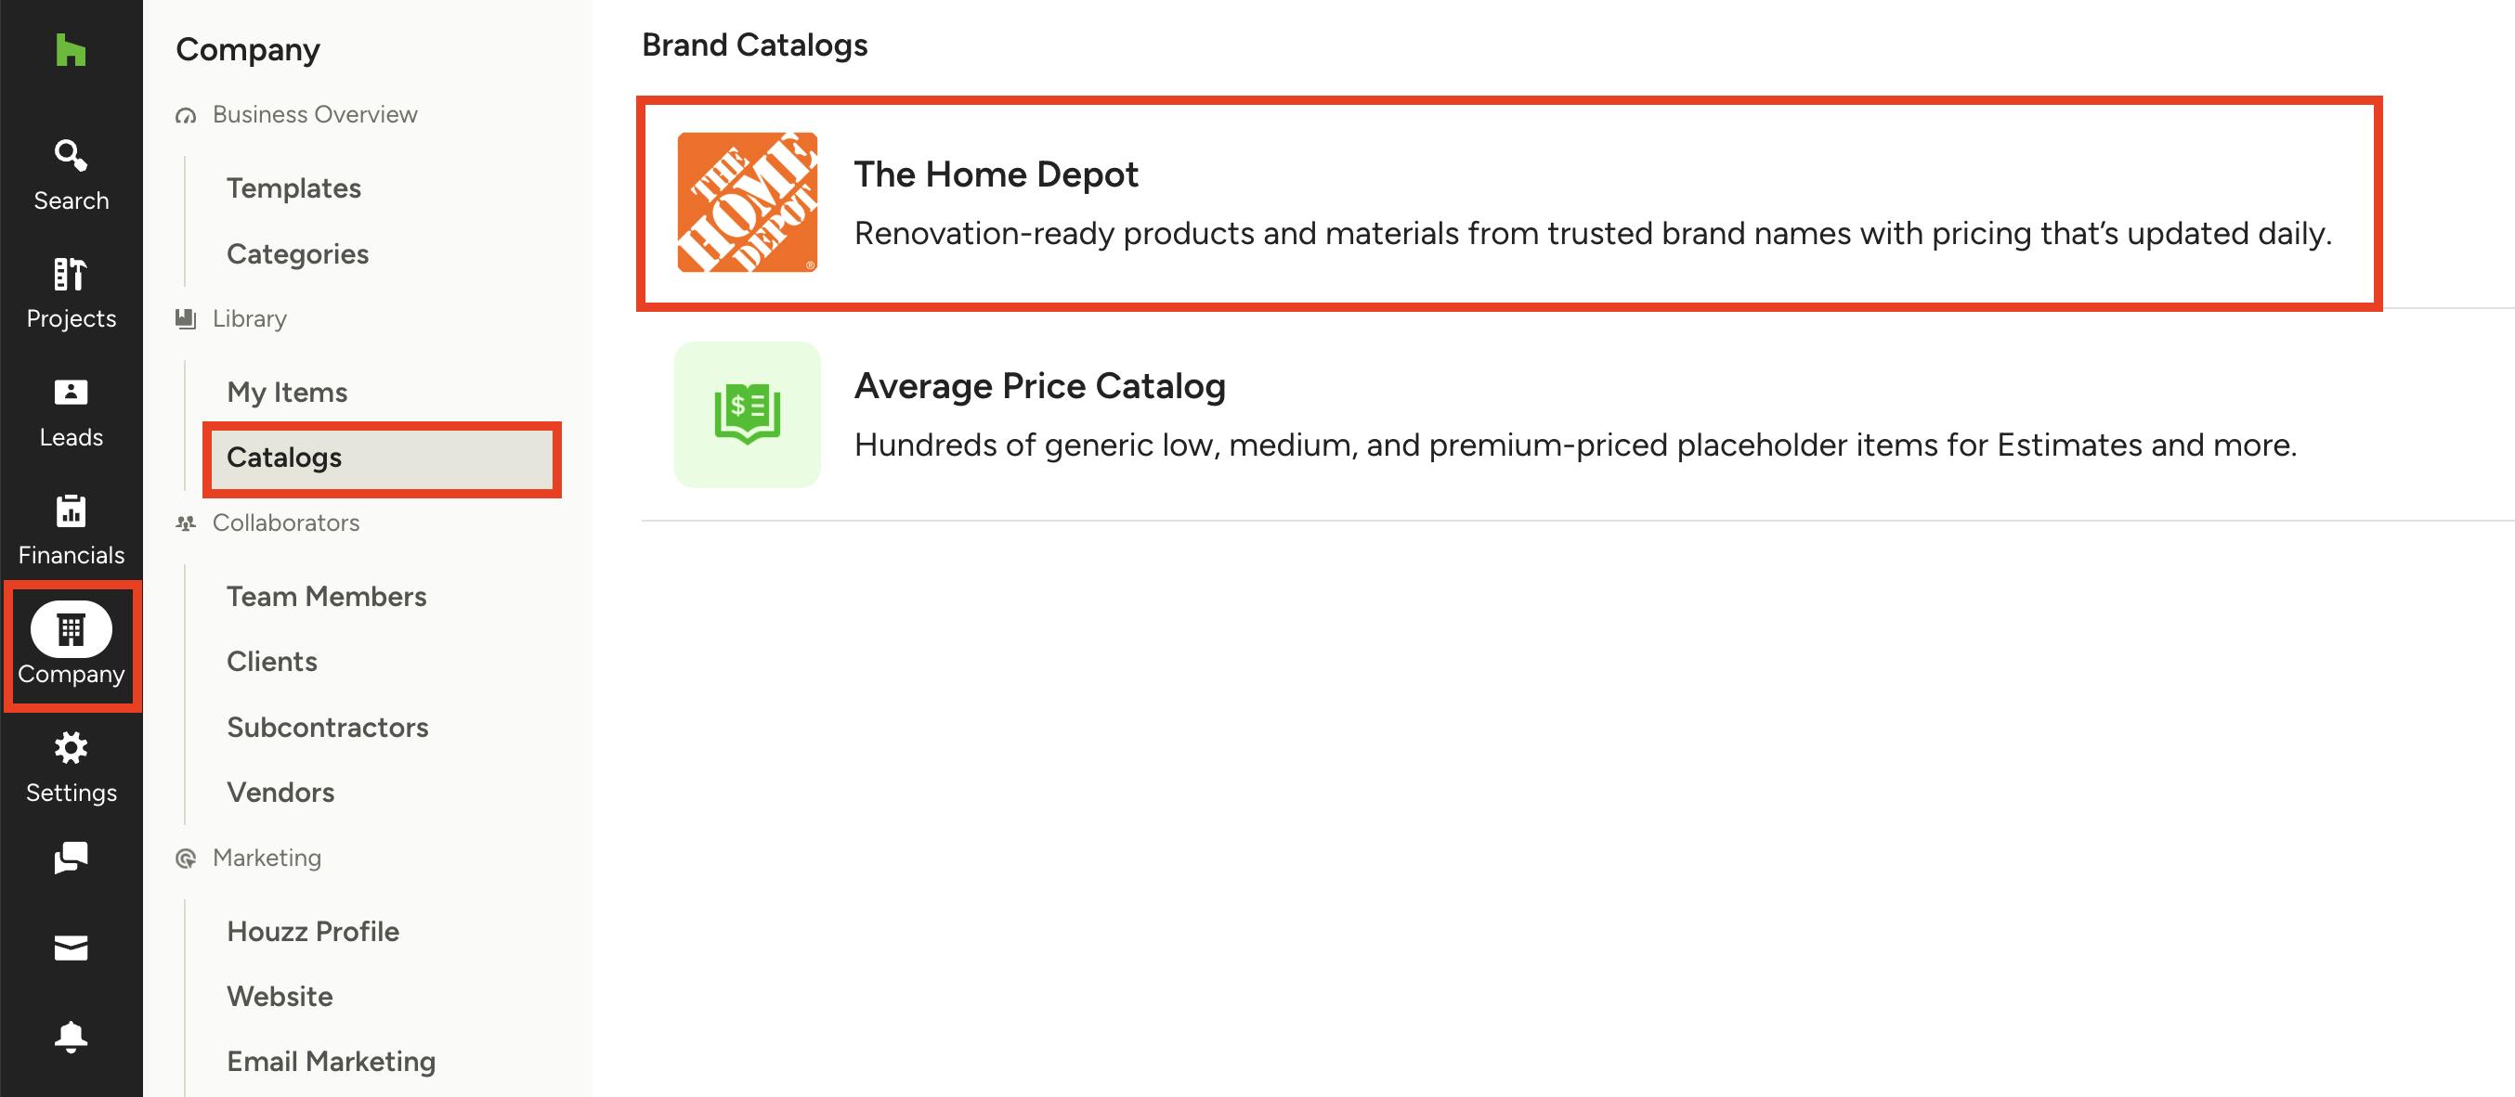Select the Company building icon
Screen dimensions: 2515x1097
pyautogui.click(x=72, y=629)
